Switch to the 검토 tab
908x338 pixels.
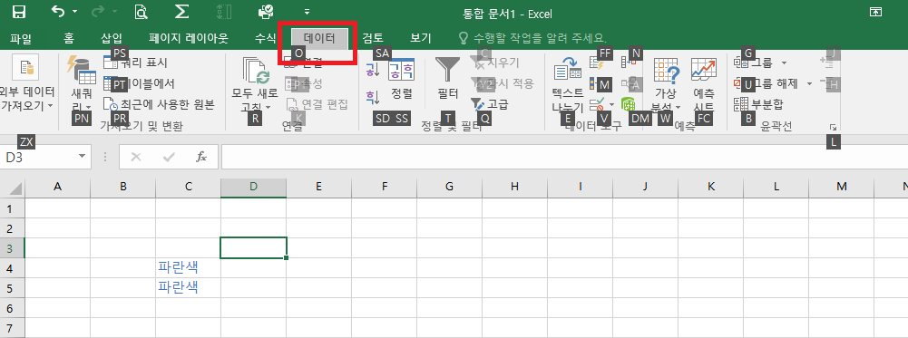tap(372, 39)
